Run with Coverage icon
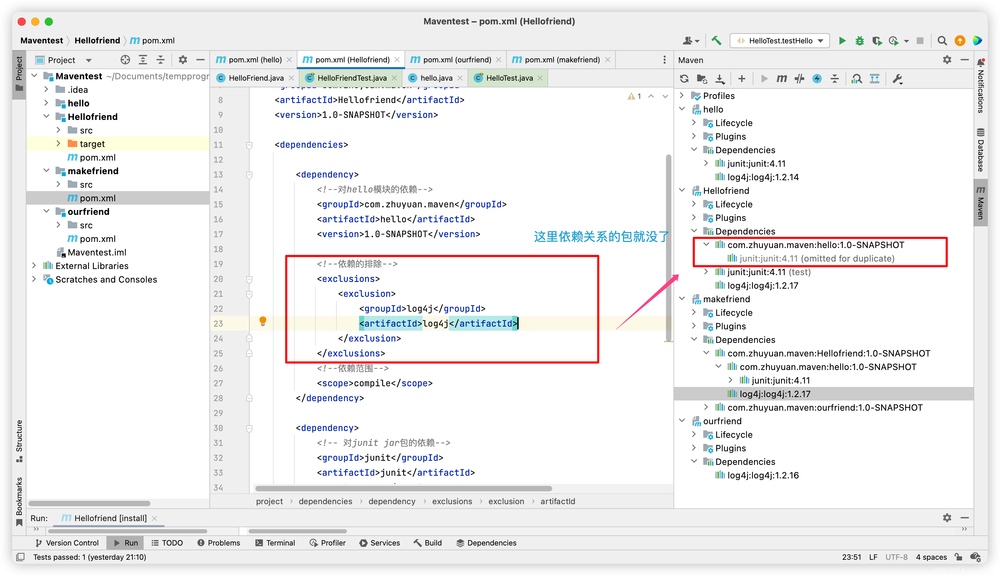 click(877, 41)
